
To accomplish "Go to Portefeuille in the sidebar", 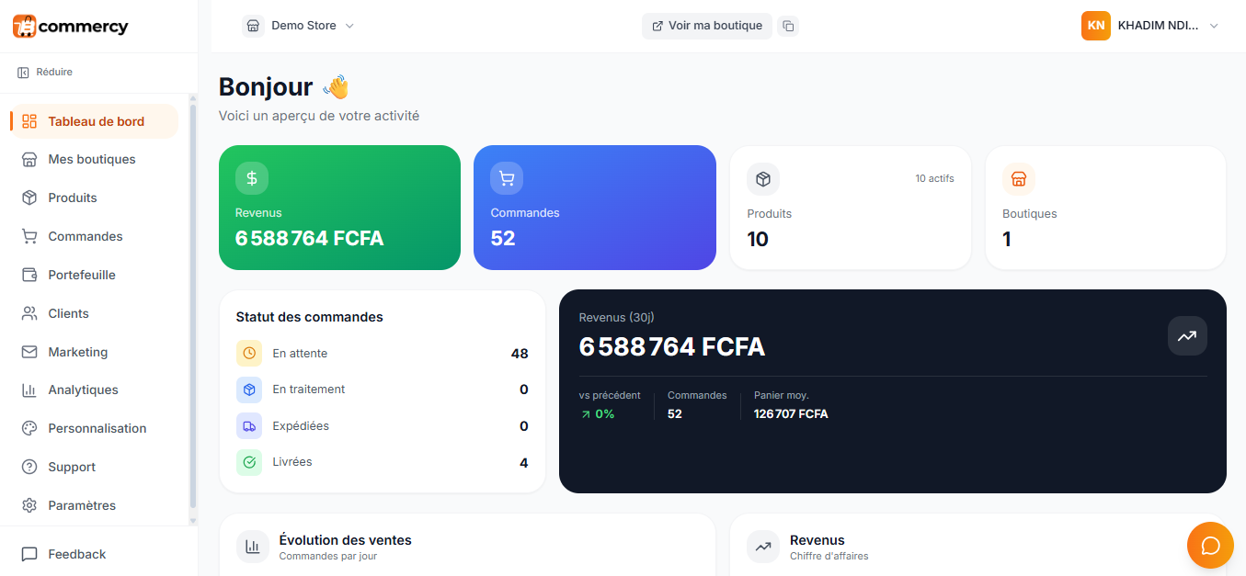I will [82, 275].
